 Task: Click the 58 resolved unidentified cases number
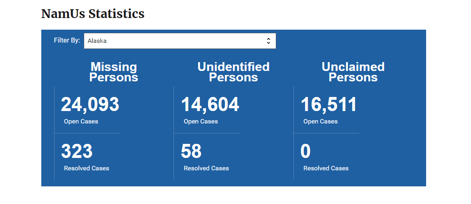[191, 151]
